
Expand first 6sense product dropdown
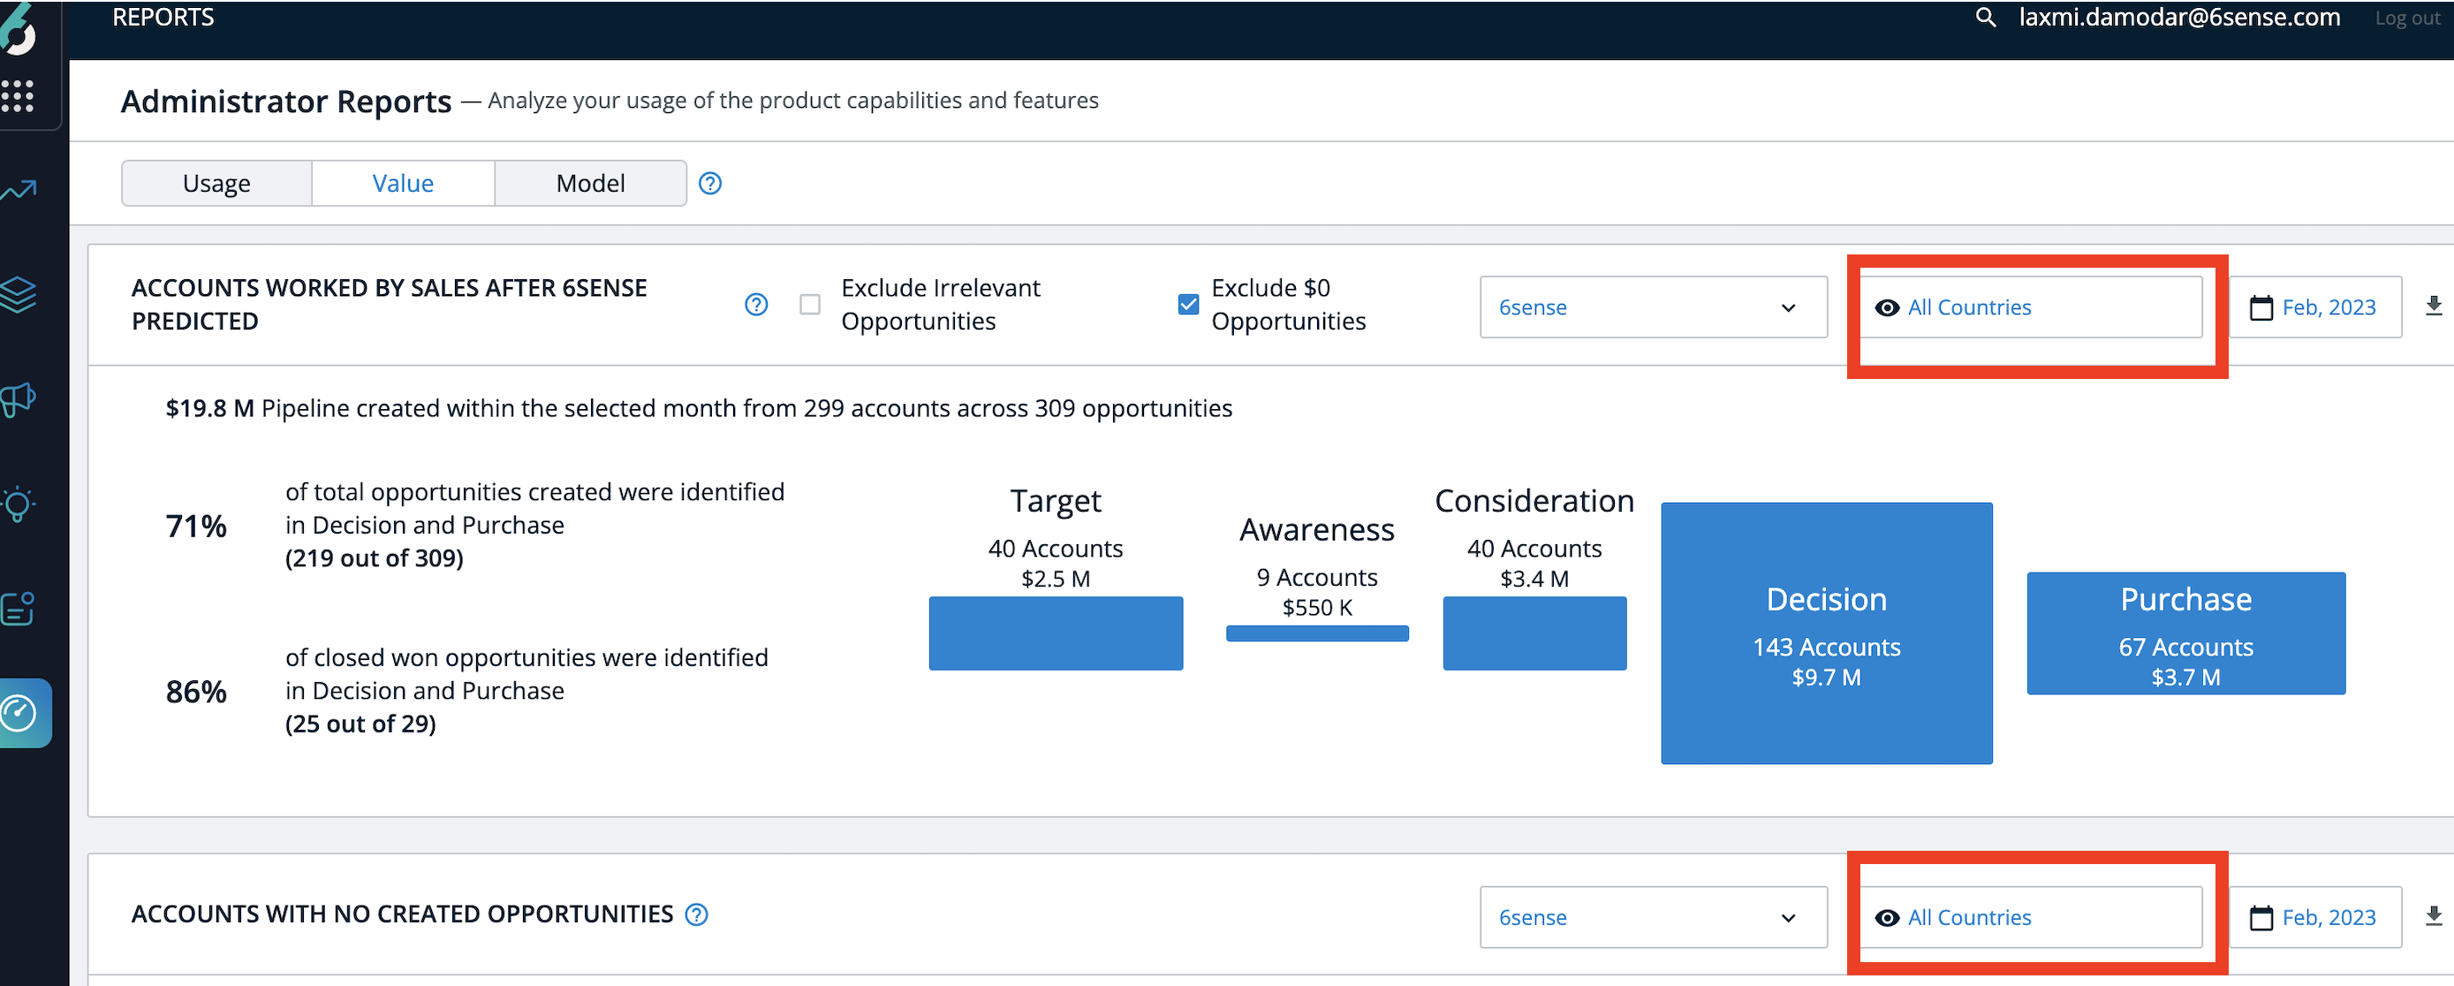pos(1653,307)
